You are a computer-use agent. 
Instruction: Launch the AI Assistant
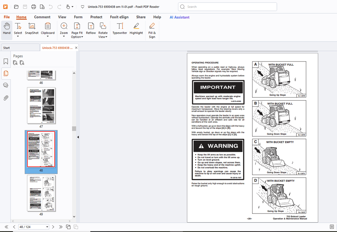[179, 17]
